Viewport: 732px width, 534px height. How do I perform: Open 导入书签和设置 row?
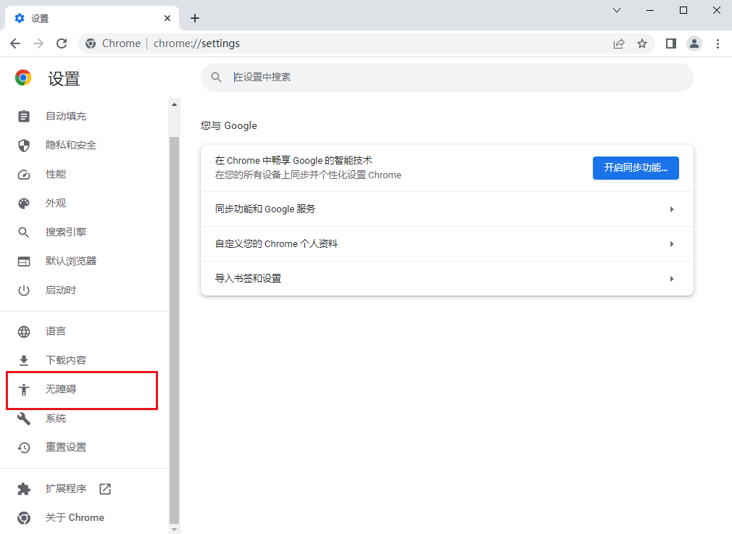click(446, 279)
